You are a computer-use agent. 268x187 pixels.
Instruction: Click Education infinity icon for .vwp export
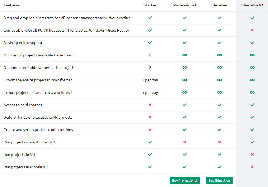(219, 80)
